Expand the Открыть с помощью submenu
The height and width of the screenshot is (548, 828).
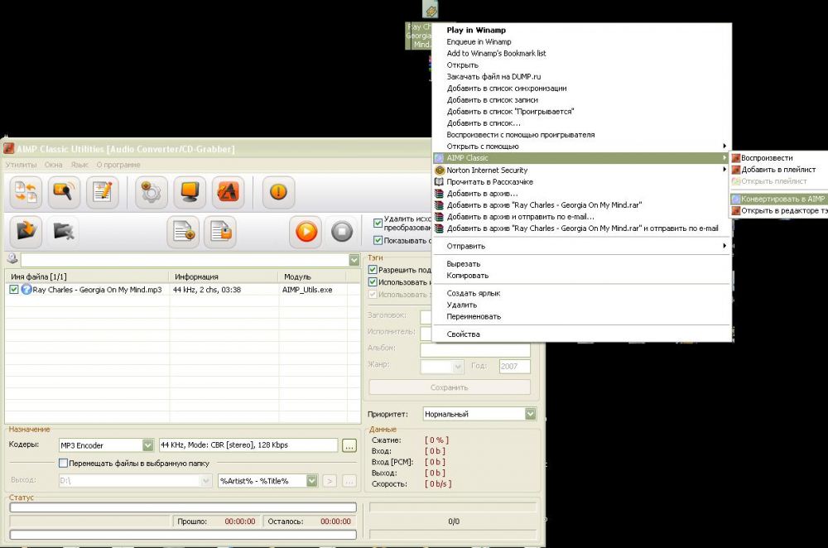tap(581, 147)
